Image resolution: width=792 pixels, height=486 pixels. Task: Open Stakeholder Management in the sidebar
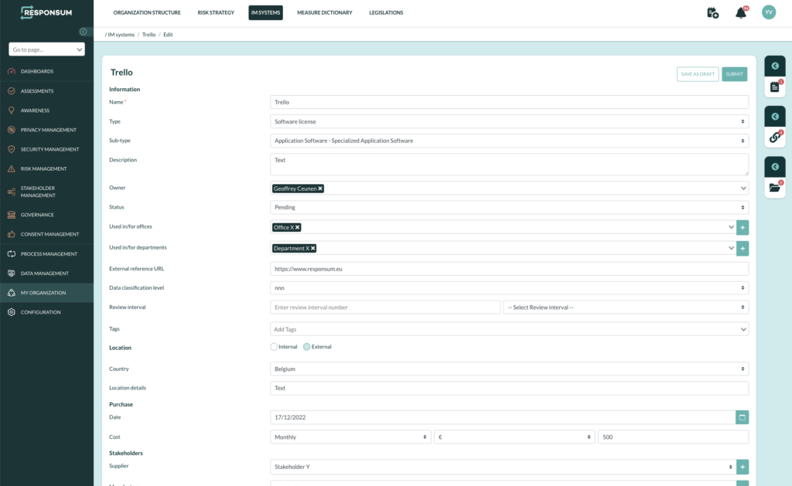[x=46, y=192]
